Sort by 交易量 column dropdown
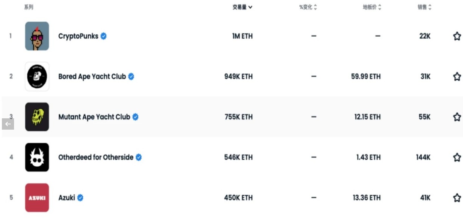Screen dimensions: 463x220 242,7
